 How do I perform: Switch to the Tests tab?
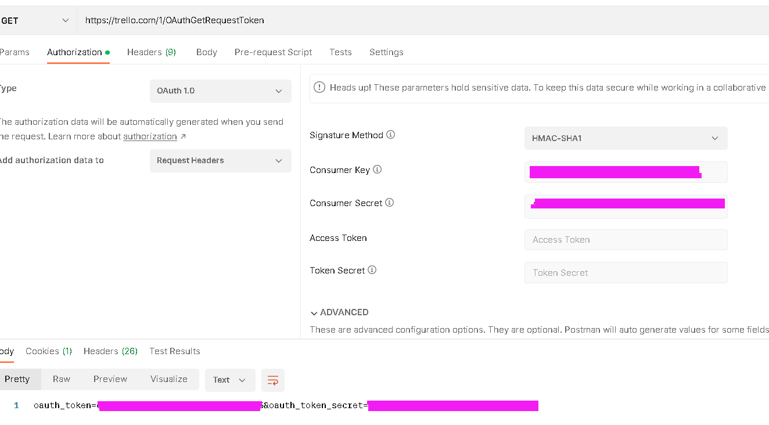click(x=340, y=52)
